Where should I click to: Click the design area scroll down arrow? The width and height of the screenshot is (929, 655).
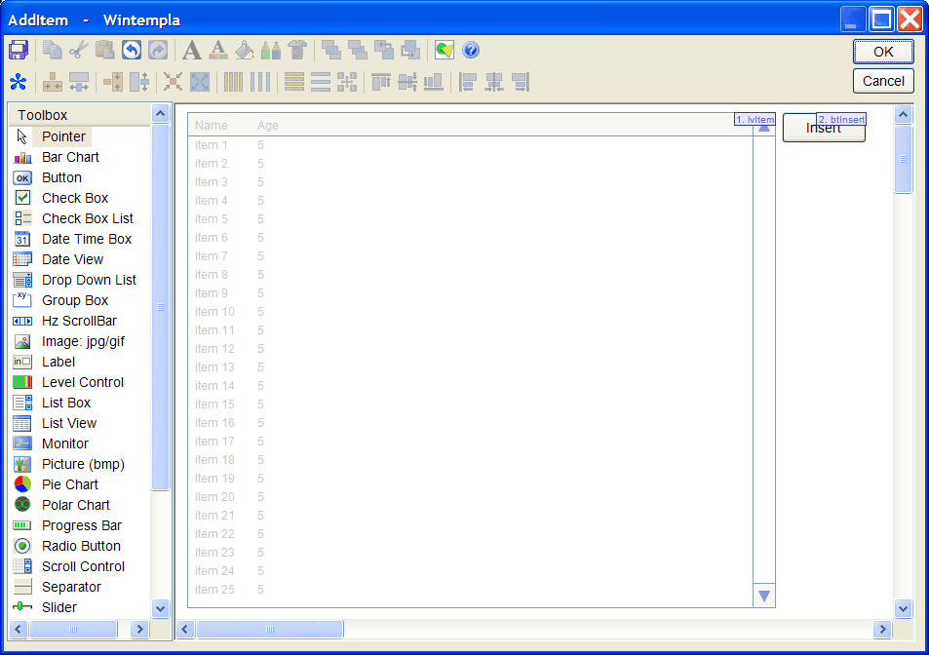903,608
